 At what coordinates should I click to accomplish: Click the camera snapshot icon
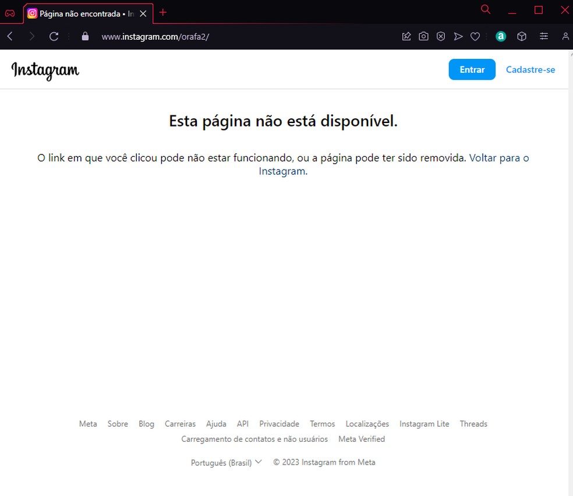(423, 37)
